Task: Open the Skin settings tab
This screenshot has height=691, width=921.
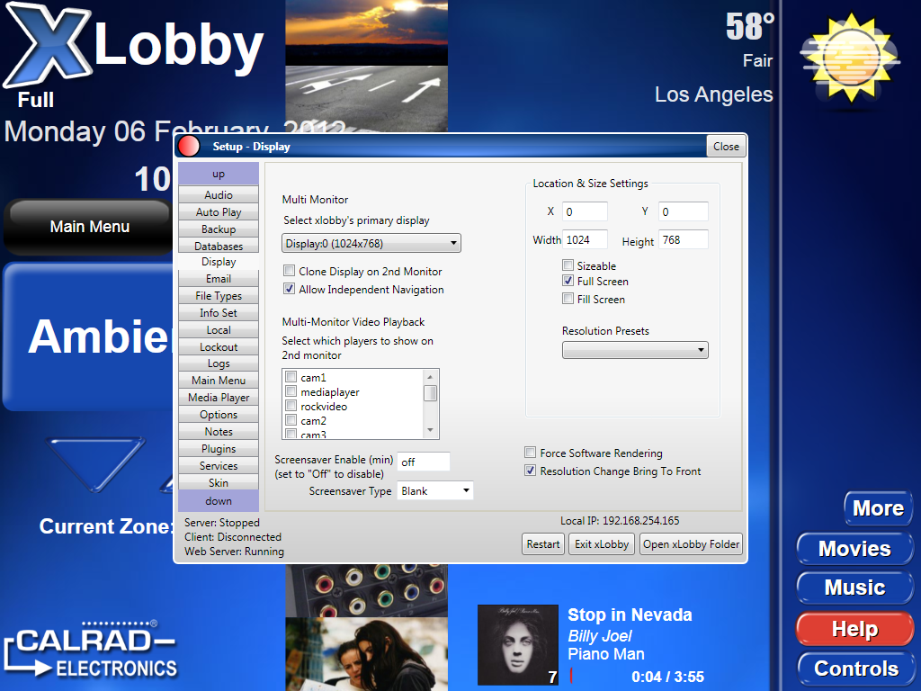Action: tap(219, 482)
